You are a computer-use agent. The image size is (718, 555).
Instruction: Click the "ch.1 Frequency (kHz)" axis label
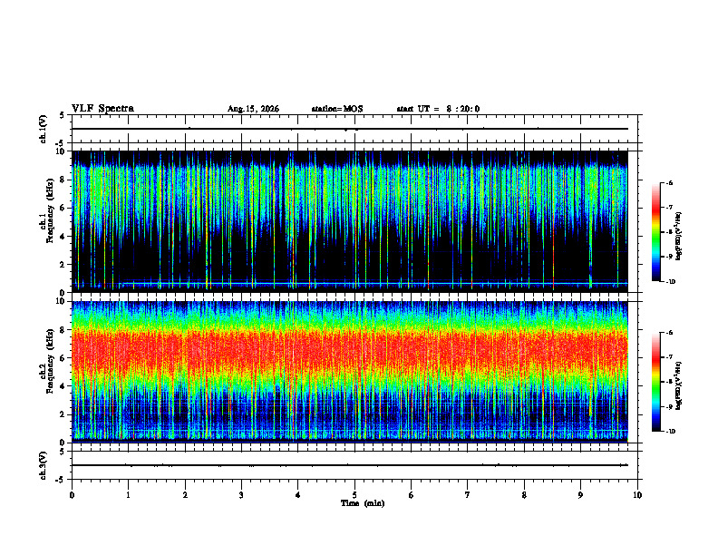pyautogui.click(x=49, y=210)
